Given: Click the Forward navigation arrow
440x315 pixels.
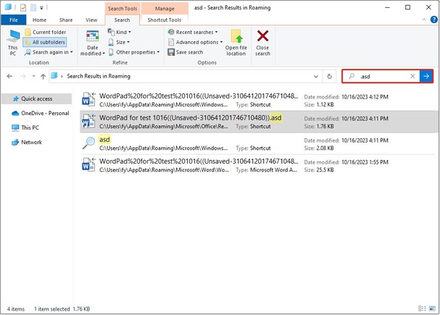Looking at the screenshot, I should (x=23, y=76).
